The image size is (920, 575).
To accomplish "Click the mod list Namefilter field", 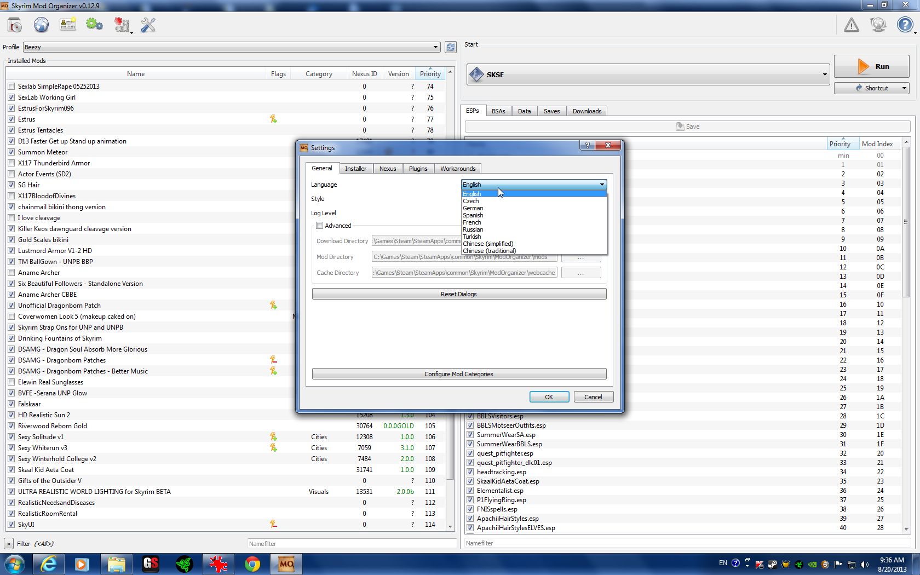I will (352, 544).
